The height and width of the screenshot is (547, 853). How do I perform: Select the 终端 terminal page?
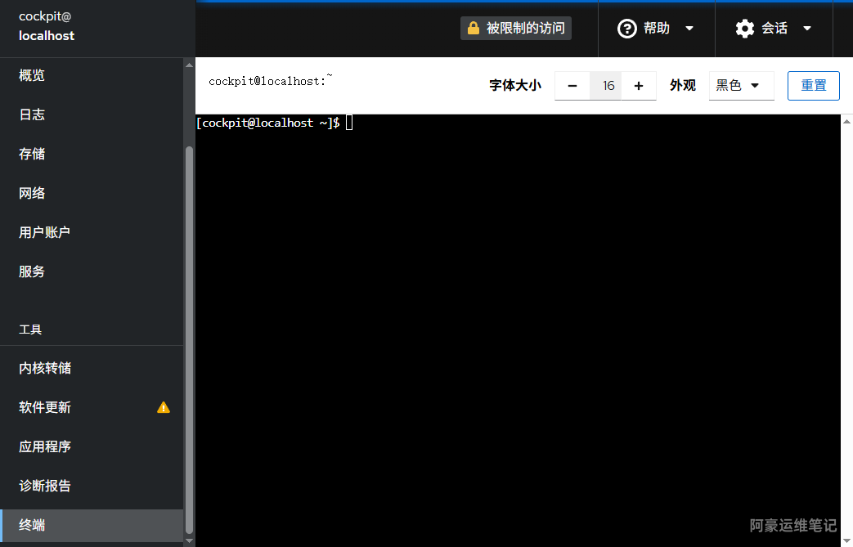coord(92,525)
